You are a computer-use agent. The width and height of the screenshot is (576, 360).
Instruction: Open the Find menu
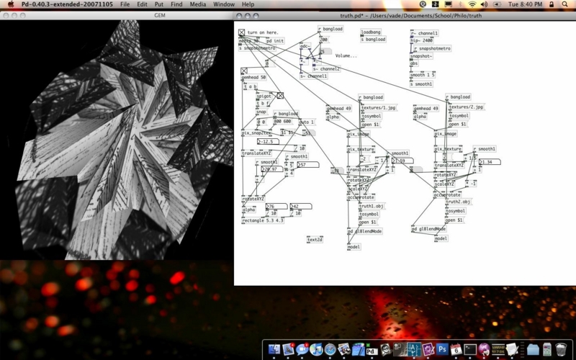[176, 4]
